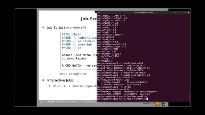Click 'numlib/opencv/3.3.1' line
This screenshot has height=115, width=205.
point(108,42)
